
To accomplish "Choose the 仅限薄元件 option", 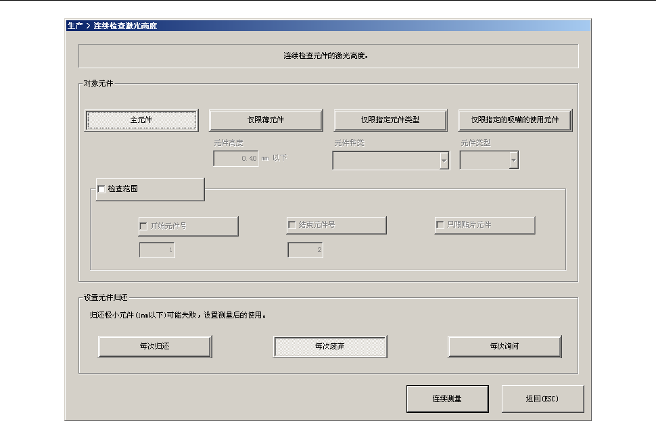I will (x=266, y=120).
